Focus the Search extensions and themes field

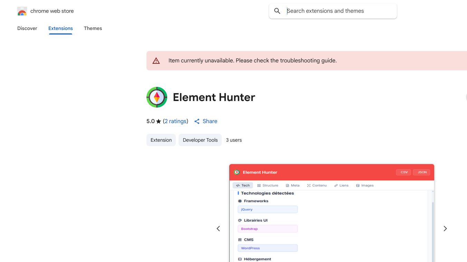point(339,11)
